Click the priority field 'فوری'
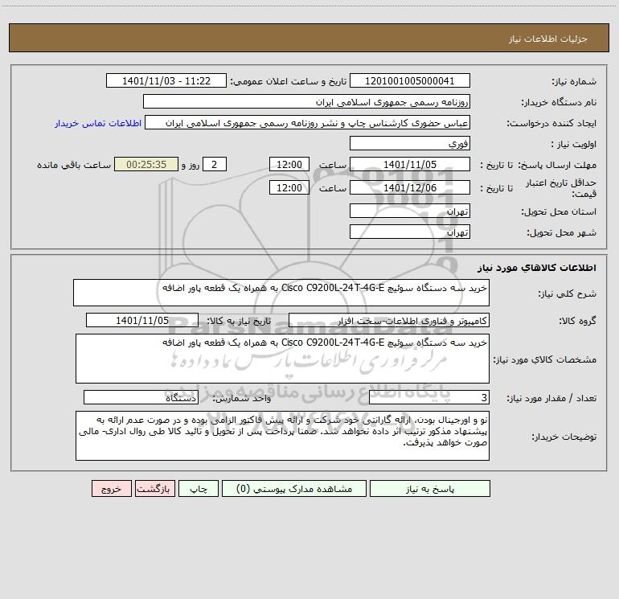619x599 pixels. pyautogui.click(x=410, y=143)
